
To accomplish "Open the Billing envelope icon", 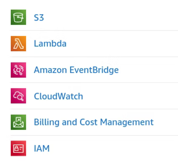I will pos(18,122).
